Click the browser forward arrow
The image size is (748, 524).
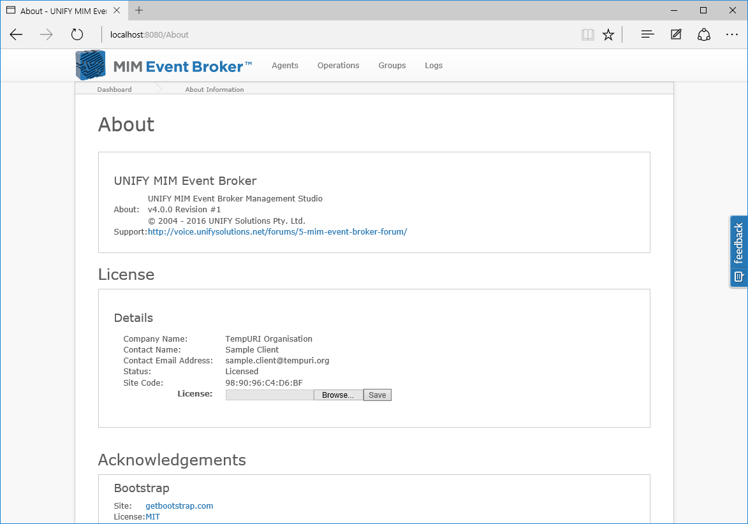click(x=47, y=34)
